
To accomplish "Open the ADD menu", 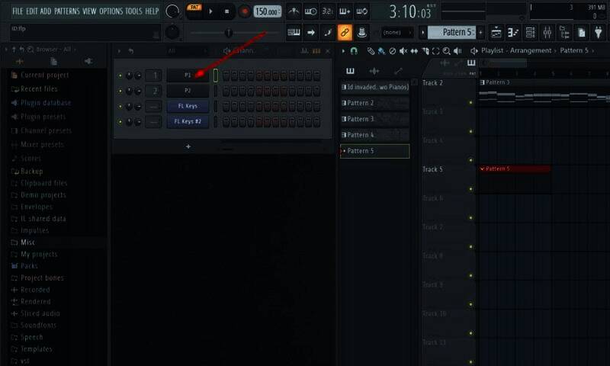I will pos(46,11).
